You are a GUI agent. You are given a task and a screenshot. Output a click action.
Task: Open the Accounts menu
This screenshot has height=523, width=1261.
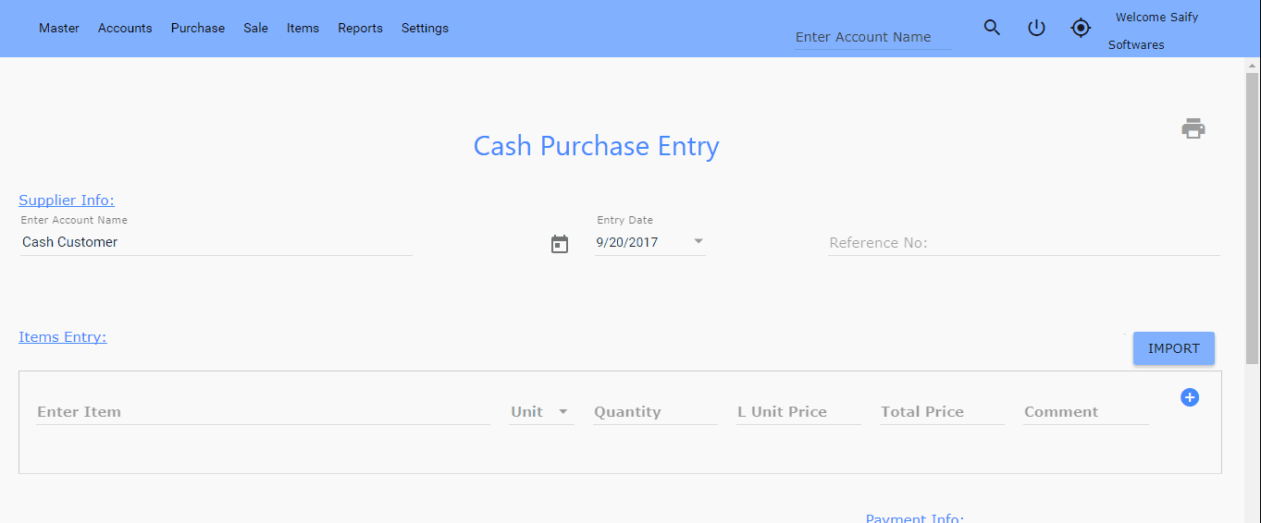(x=125, y=28)
